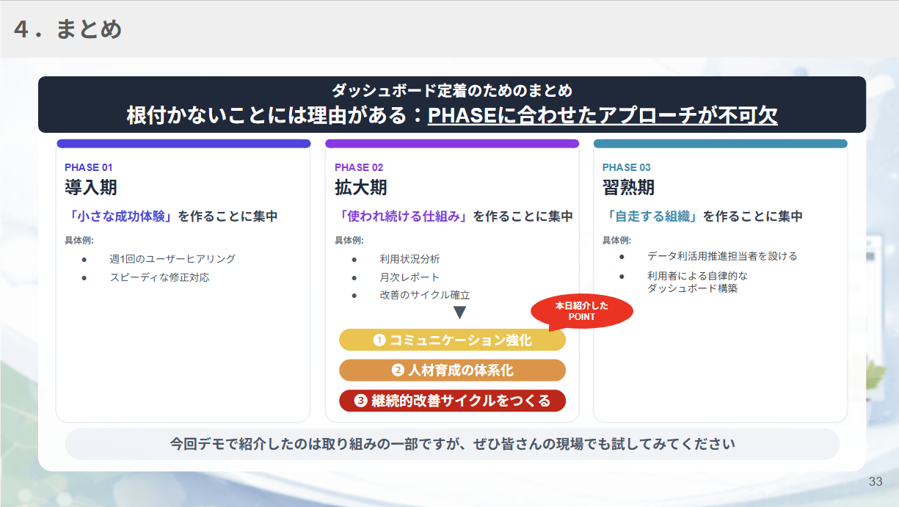Click "スピーディな修正対応" bullet
This screenshot has width=899, height=507.
click(x=160, y=277)
